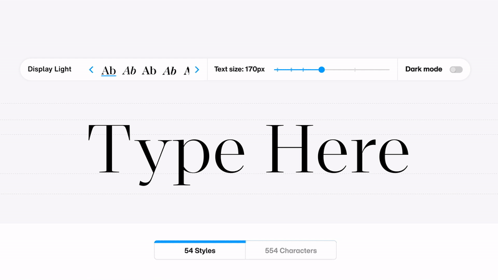
Task: Pick the third upright Ab style sample
Action: 149,70
